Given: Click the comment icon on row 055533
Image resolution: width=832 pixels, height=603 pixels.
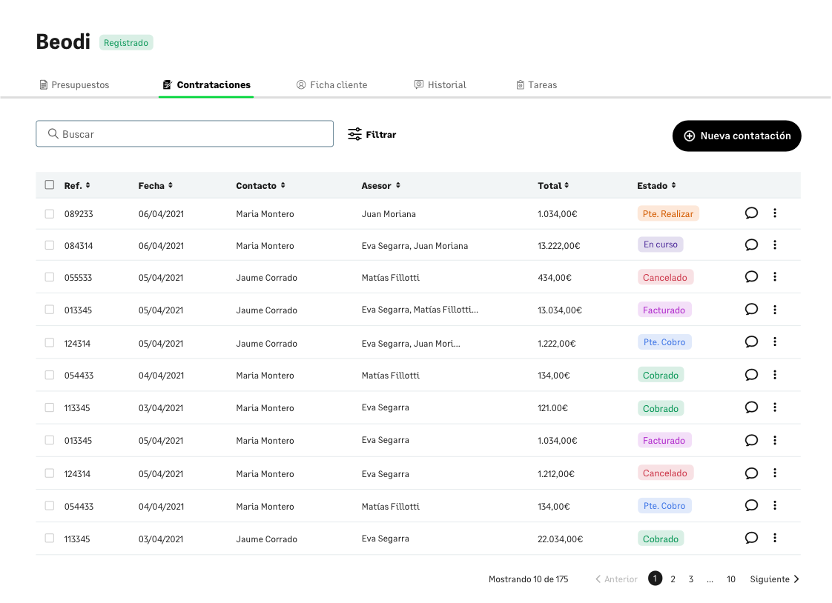Looking at the screenshot, I should 751,277.
